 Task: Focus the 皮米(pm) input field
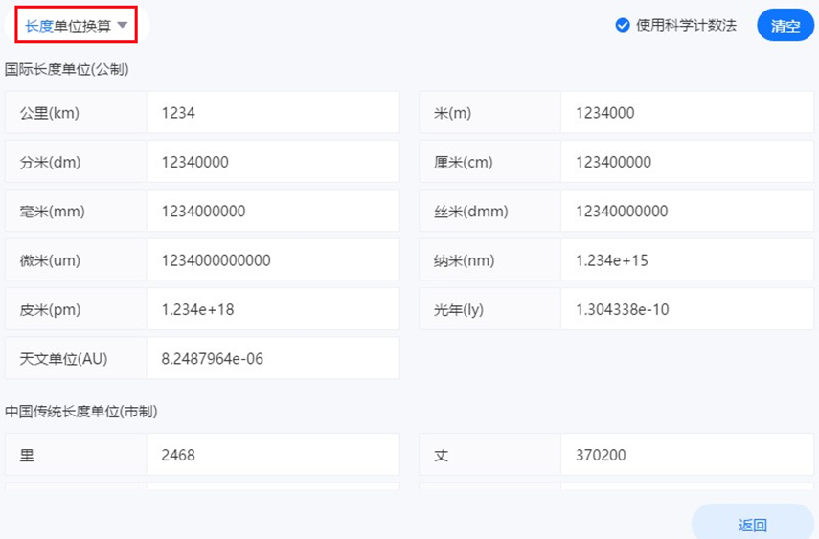[x=272, y=309]
